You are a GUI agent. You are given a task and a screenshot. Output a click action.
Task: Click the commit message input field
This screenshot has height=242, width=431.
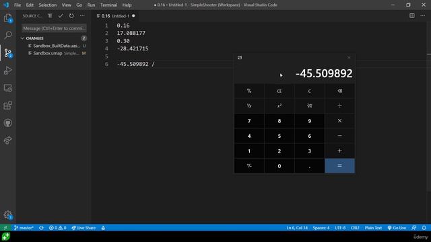pos(54,28)
